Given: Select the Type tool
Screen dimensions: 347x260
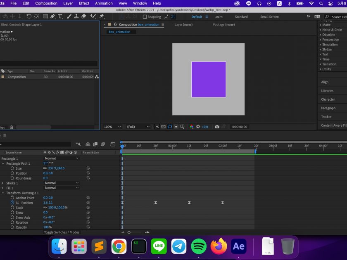Looking at the screenshot, I should 60,17.
